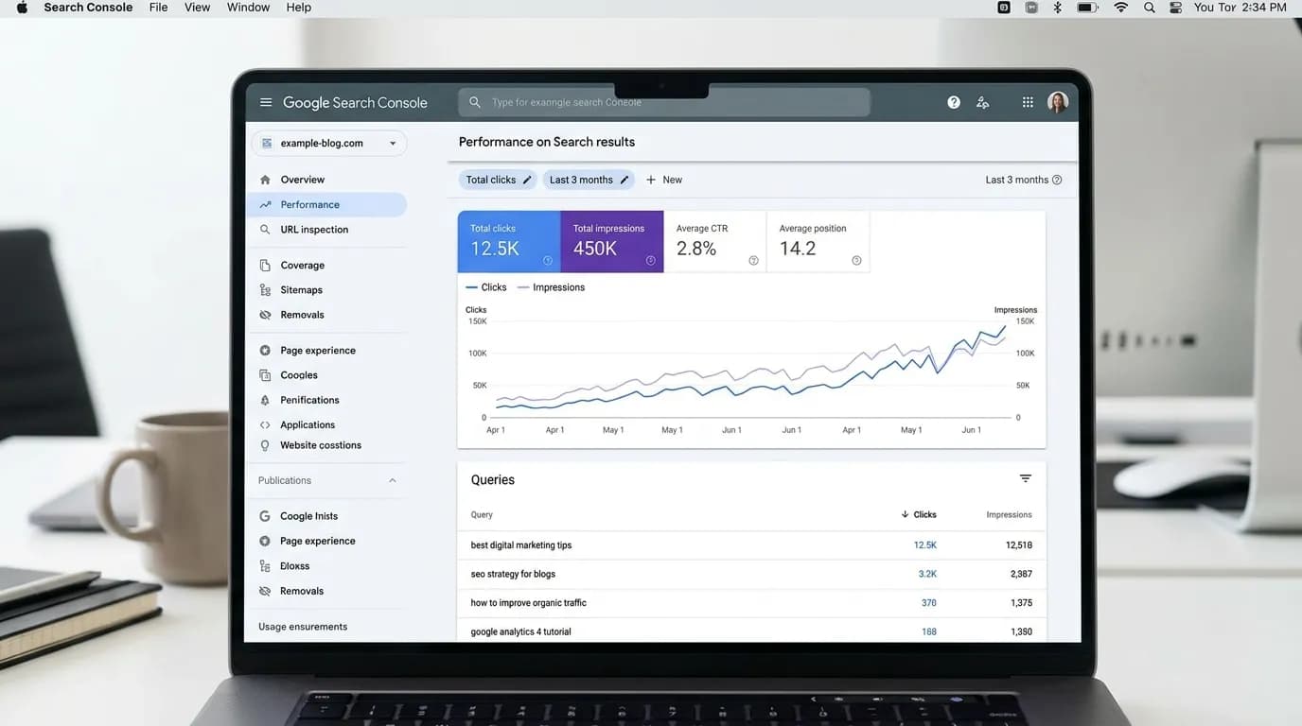Click the crossed-eye icon for Removals above Page experience
The height and width of the screenshot is (726, 1302).
coord(265,315)
